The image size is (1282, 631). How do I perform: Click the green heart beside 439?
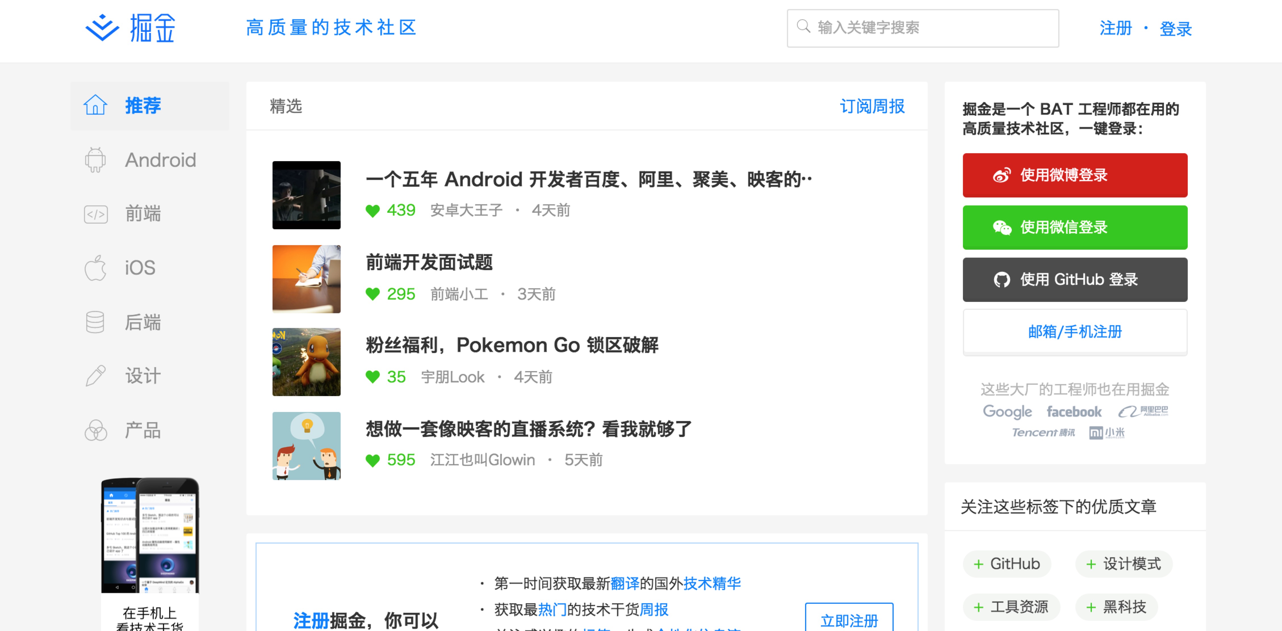click(x=373, y=211)
